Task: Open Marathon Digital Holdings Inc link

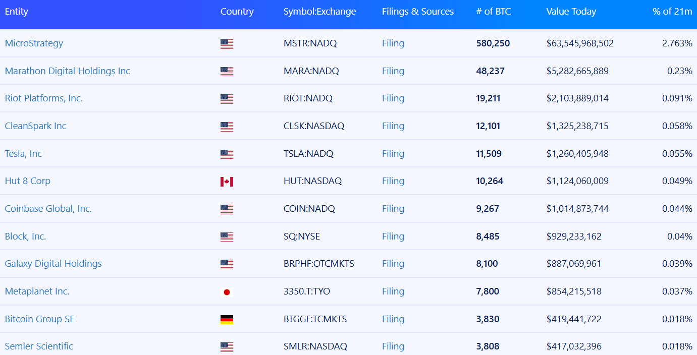Action: 67,71
